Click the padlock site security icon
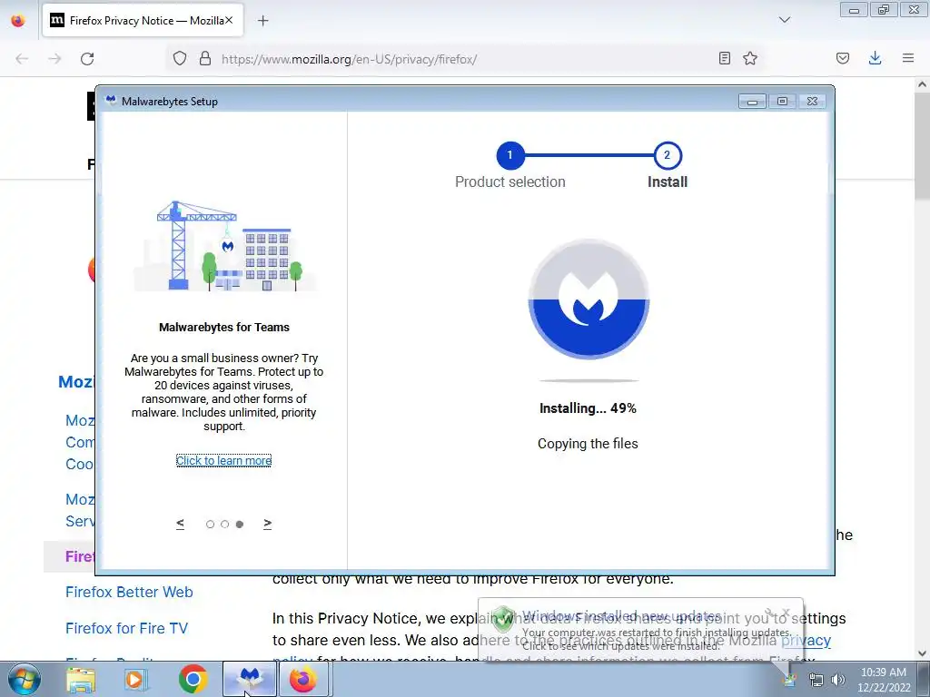 coord(205,59)
